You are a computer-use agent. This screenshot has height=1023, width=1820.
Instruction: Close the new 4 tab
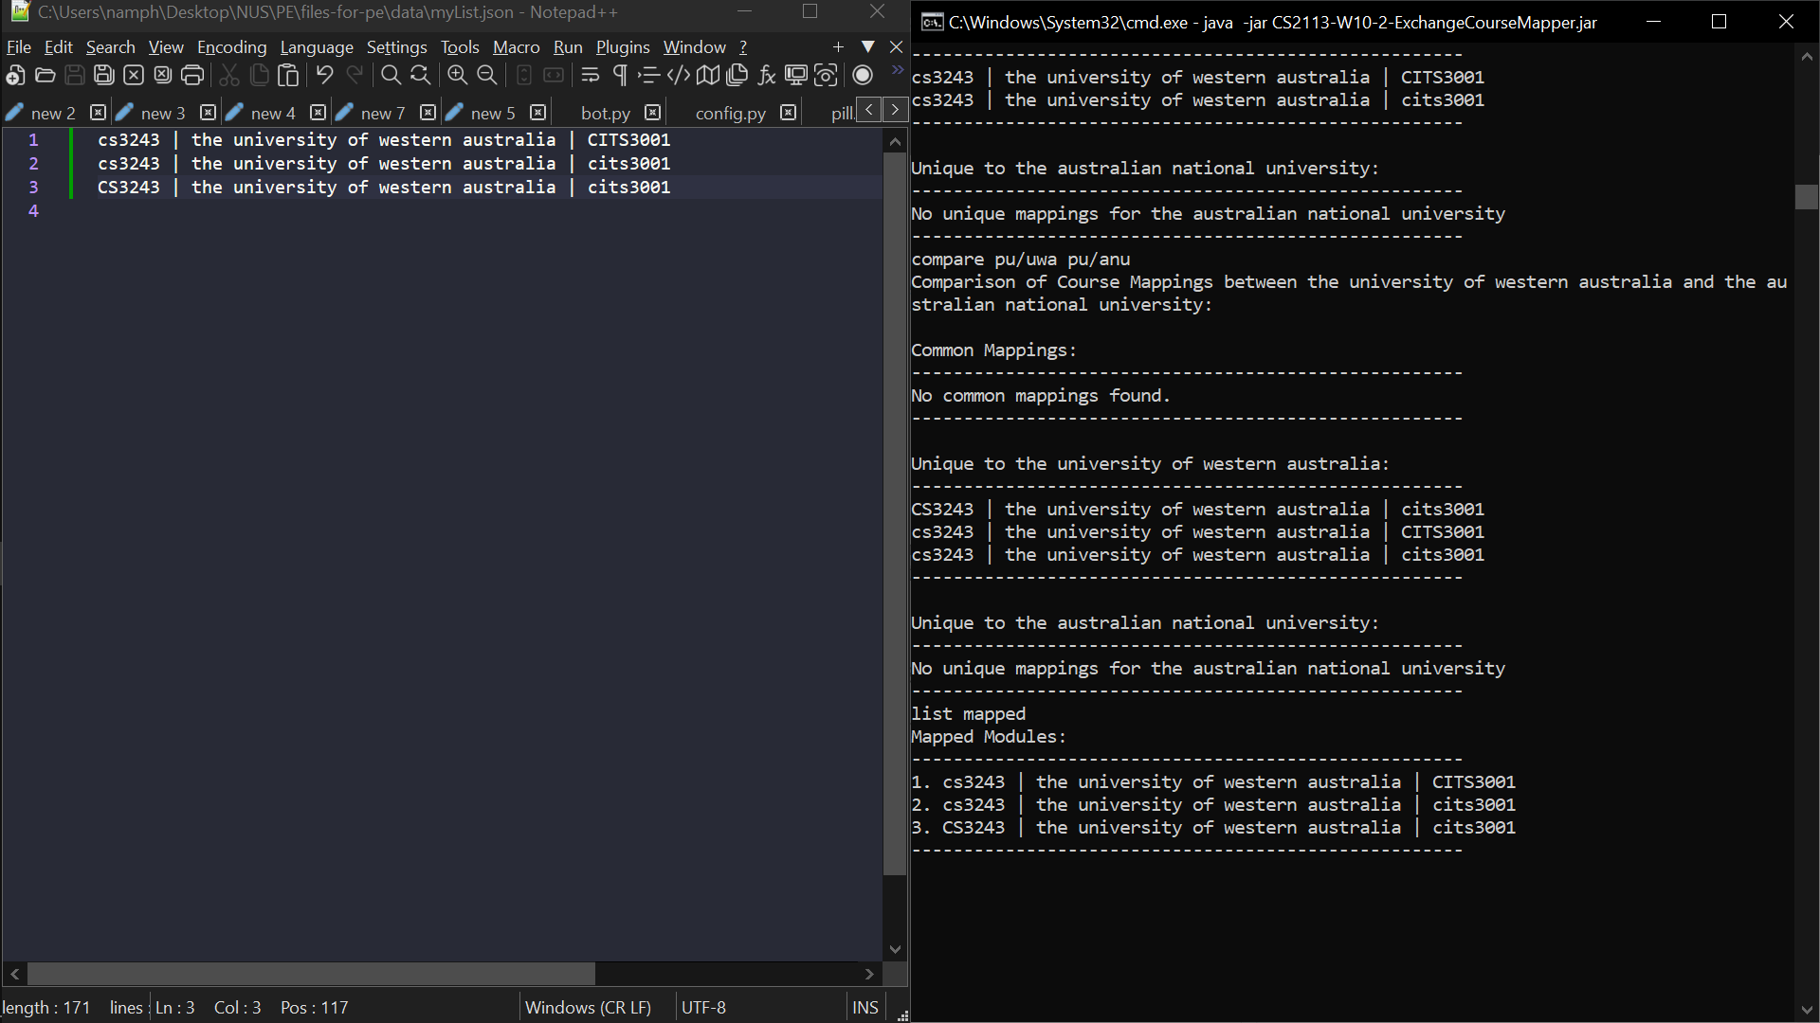point(318,113)
